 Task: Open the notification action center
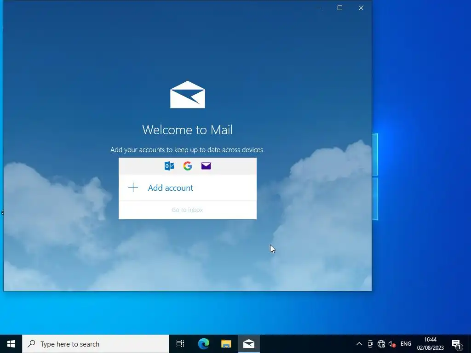456,344
